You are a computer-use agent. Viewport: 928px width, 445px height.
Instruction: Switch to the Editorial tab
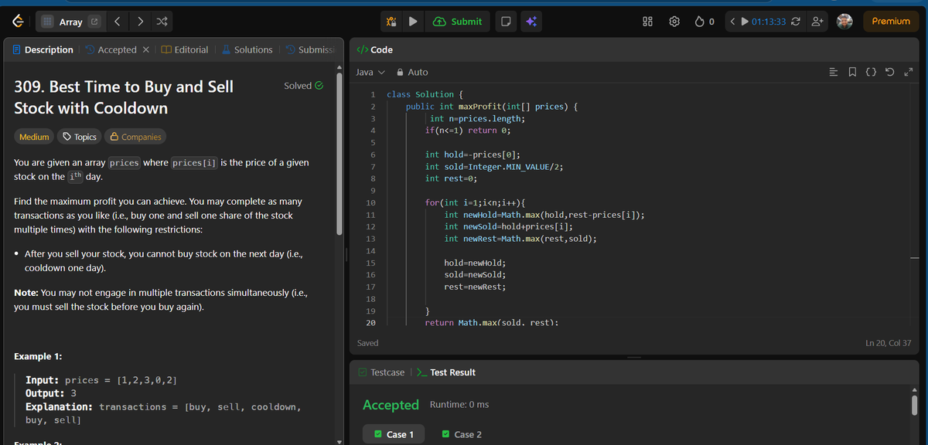[x=185, y=49]
